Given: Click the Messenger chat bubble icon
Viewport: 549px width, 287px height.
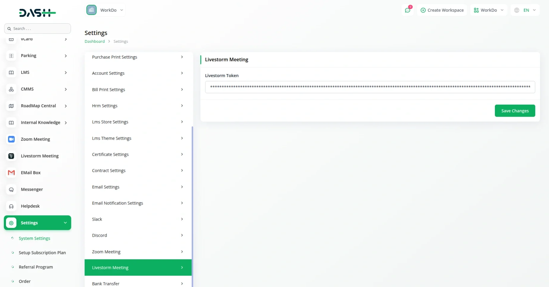Looking at the screenshot, I should pyautogui.click(x=11, y=190).
